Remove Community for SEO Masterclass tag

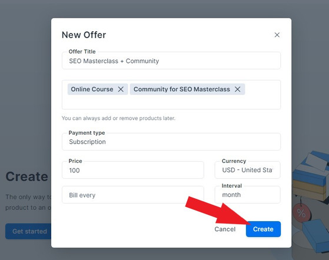click(x=238, y=89)
